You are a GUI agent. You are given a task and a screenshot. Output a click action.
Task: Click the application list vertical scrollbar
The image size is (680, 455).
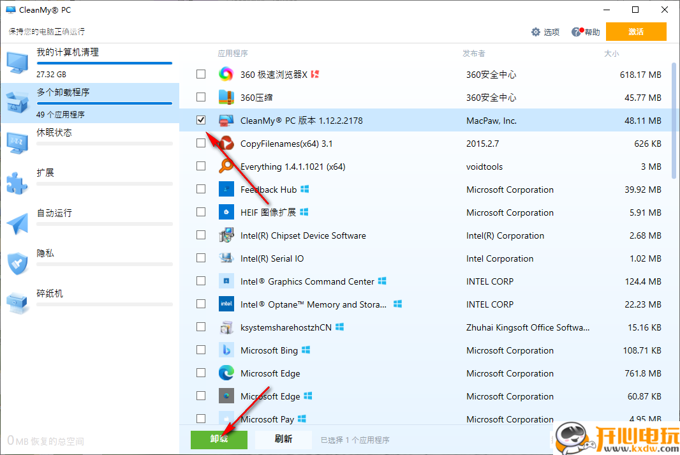(674, 120)
